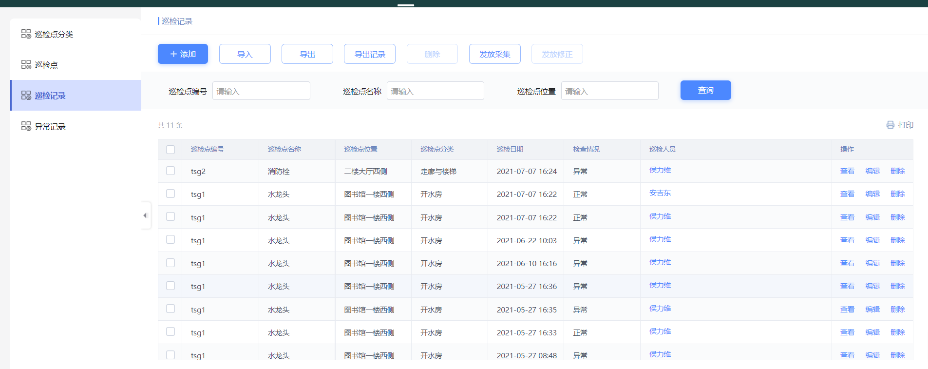Go to 异常记录 in the sidebar
The image size is (928, 369).
(x=50, y=126)
